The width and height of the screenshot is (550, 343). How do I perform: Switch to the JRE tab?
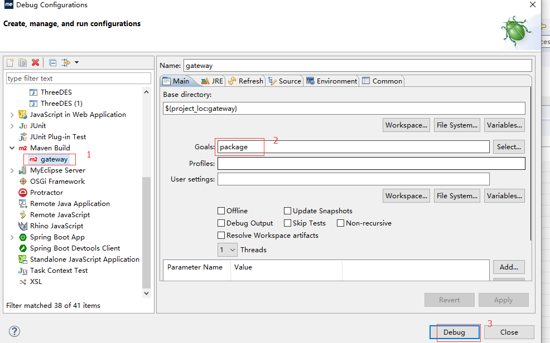(212, 81)
